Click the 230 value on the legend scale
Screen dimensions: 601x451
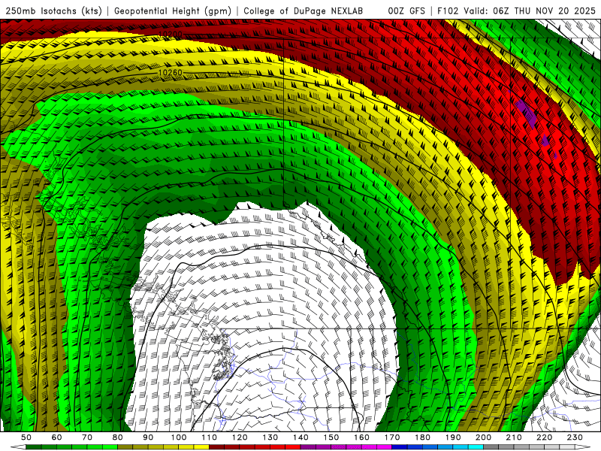pyautogui.click(x=575, y=437)
